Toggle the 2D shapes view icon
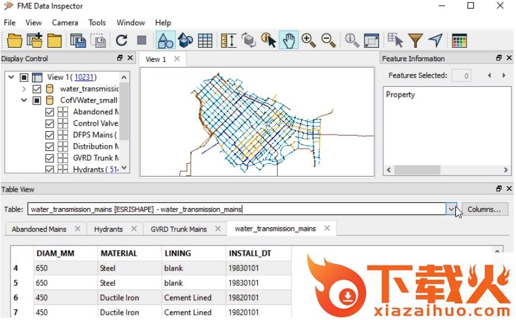The height and width of the screenshot is (320, 516). [x=166, y=40]
